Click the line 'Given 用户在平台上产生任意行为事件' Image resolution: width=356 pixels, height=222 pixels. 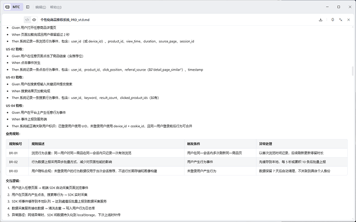39,112
